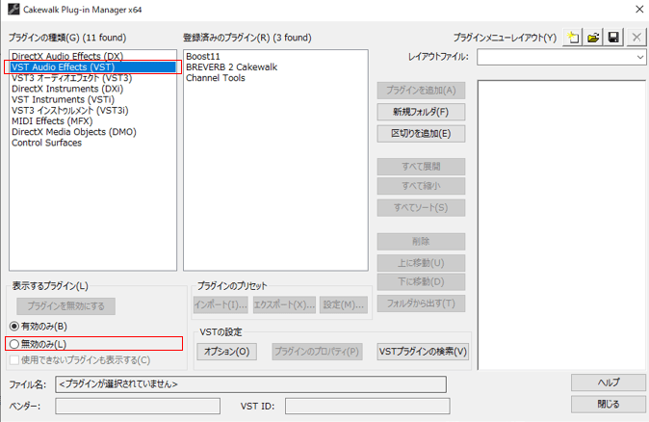Click the empty plug-in menu layout pane
Viewport: 649px width, 422px height.
click(x=561, y=224)
